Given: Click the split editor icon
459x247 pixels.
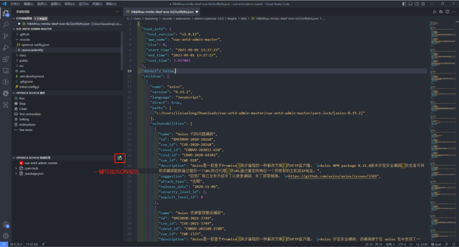Looking at the screenshot, I should 447,12.
